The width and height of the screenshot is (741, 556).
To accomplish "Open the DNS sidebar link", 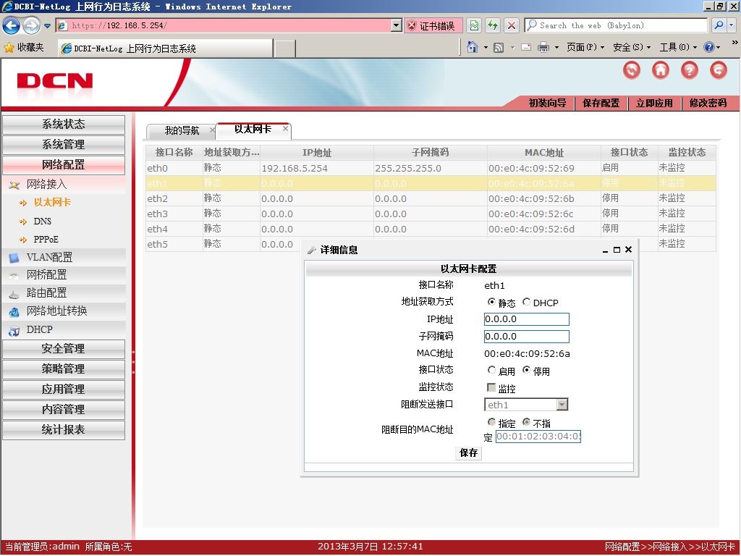I will [42, 222].
